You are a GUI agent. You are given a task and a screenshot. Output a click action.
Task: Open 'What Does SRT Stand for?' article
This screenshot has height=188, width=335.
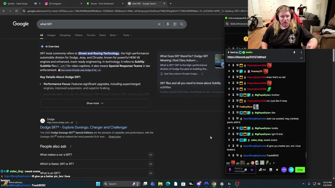point(184,58)
